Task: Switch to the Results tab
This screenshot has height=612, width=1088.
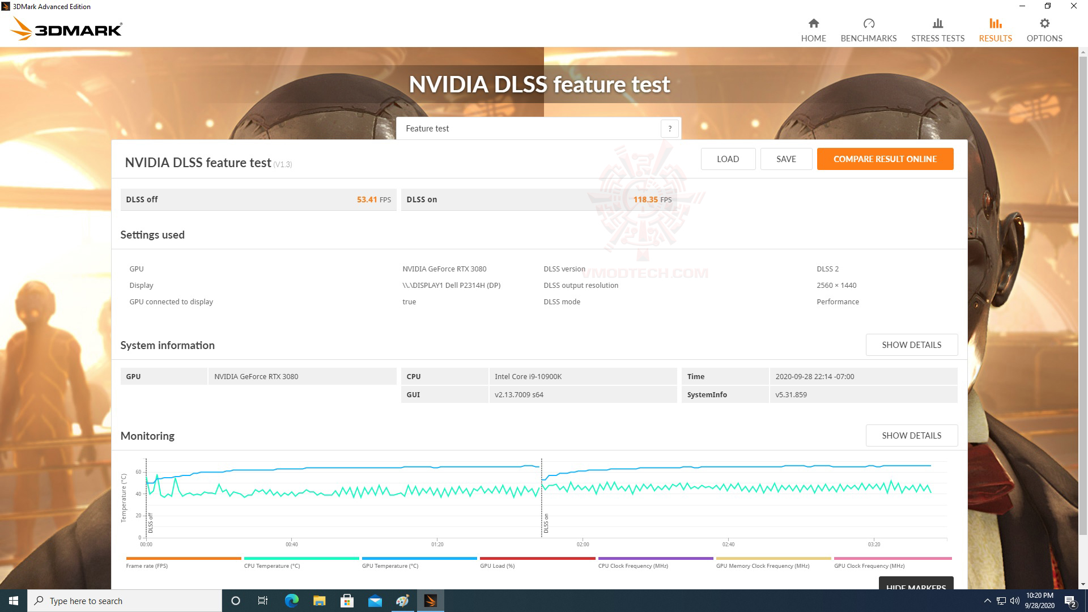Action: 995,30
